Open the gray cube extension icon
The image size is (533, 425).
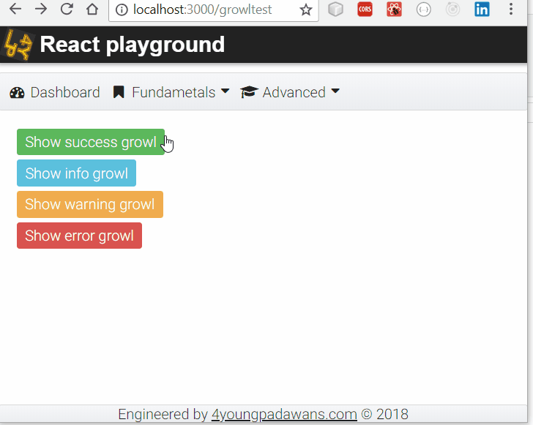(x=335, y=10)
